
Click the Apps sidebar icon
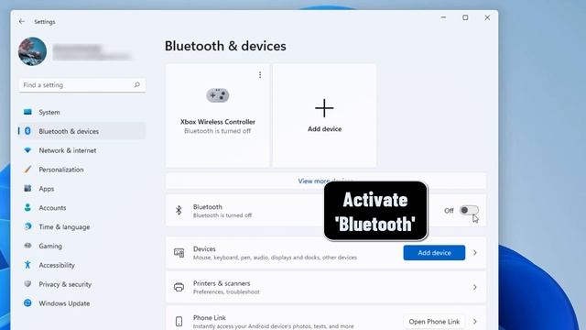27,188
